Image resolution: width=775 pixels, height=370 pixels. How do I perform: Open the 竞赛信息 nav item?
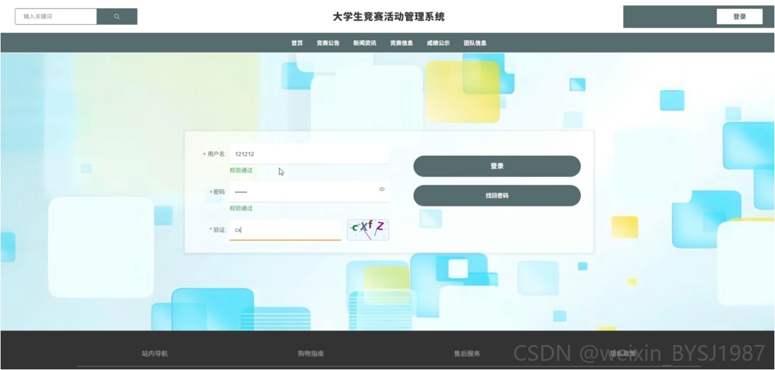click(401, 43)
